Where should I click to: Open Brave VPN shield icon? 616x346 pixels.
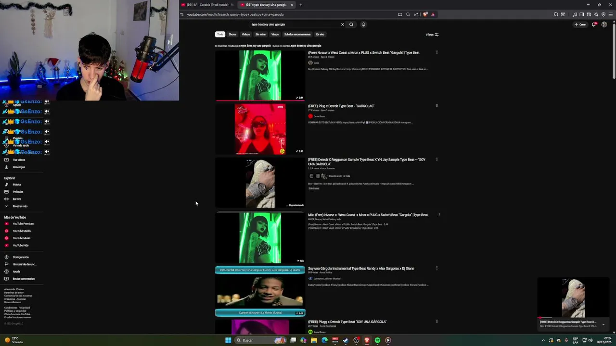[603, 14]
